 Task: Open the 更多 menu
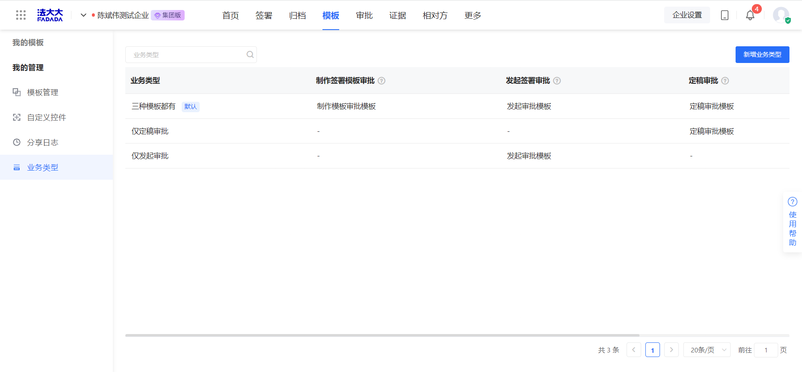[473, 15]
